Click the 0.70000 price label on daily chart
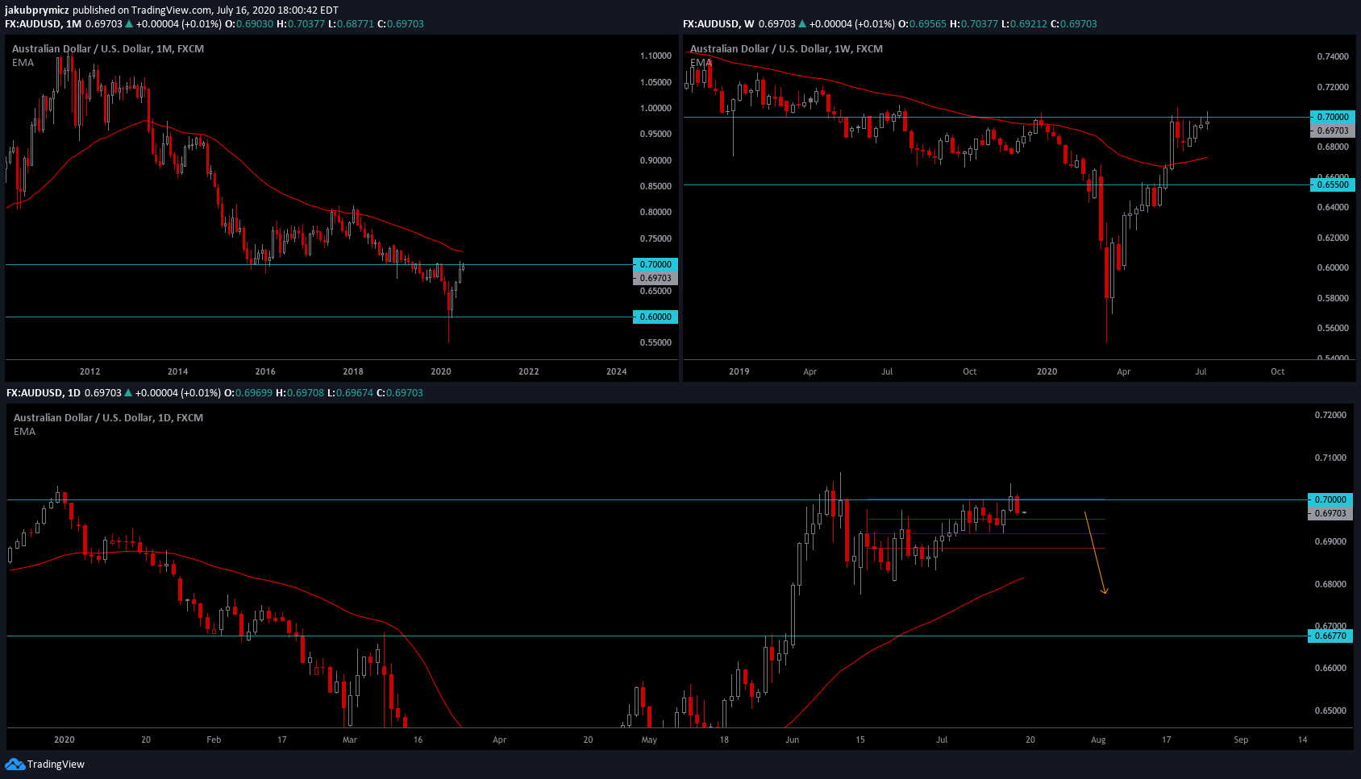 [1330, 499]
